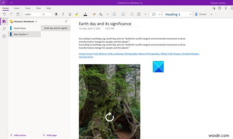Image resolution: width=233 pixels, height=139 pixels.
Task: Click the page title Earth day and its significance
Action: [x=105, y=24]
